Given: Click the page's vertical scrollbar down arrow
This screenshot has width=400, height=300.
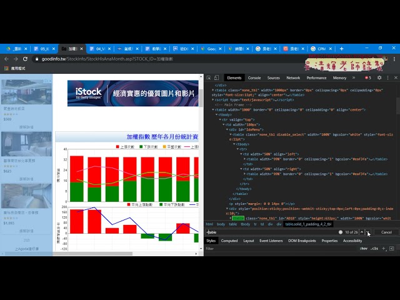Looking at the screenshot, I should [201, 249].
